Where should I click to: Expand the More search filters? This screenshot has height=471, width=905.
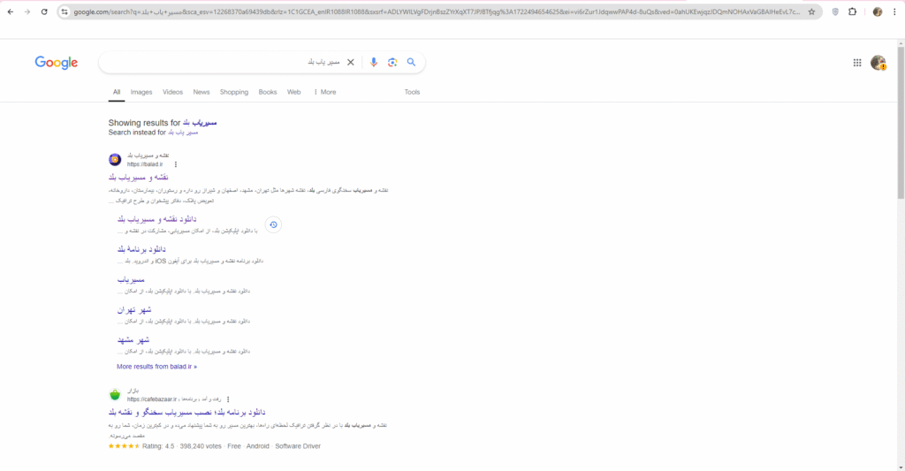pyautogui.click(x=325, y=92)
